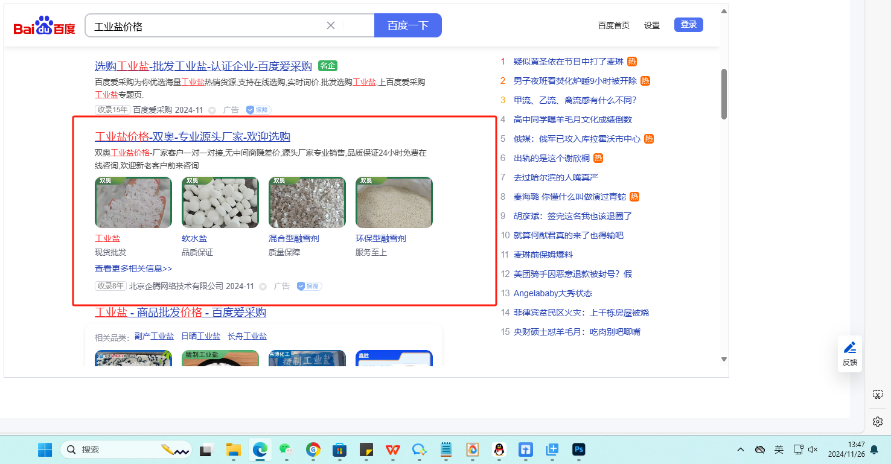This screenshot has width=891, height=464.
Task: Open the 选购工业盐-批发工业盐 result title
Action: pos(203,66)
